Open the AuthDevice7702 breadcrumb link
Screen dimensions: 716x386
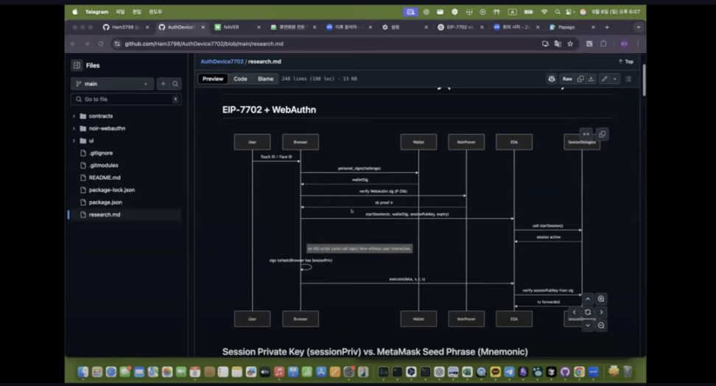point(222,61)
